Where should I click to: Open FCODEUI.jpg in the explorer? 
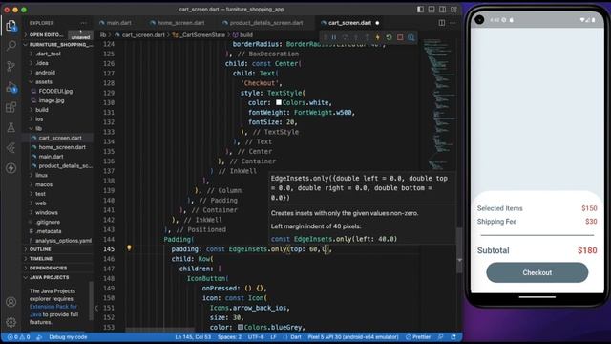pyautogui.click(x=55, y=92)
